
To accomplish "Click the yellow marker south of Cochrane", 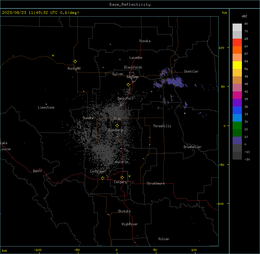I will click(x=103, y=178).
